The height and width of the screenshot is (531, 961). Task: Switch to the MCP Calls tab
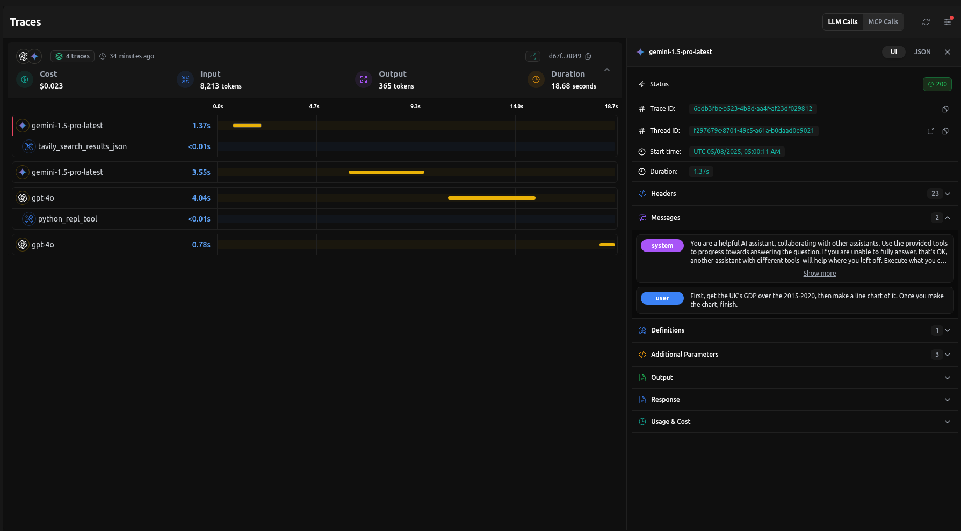pyautogui.click(x=883, y=21)
